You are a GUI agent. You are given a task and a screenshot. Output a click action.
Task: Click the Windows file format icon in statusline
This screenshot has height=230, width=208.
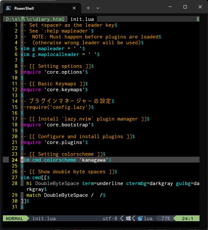pos(128,219)
